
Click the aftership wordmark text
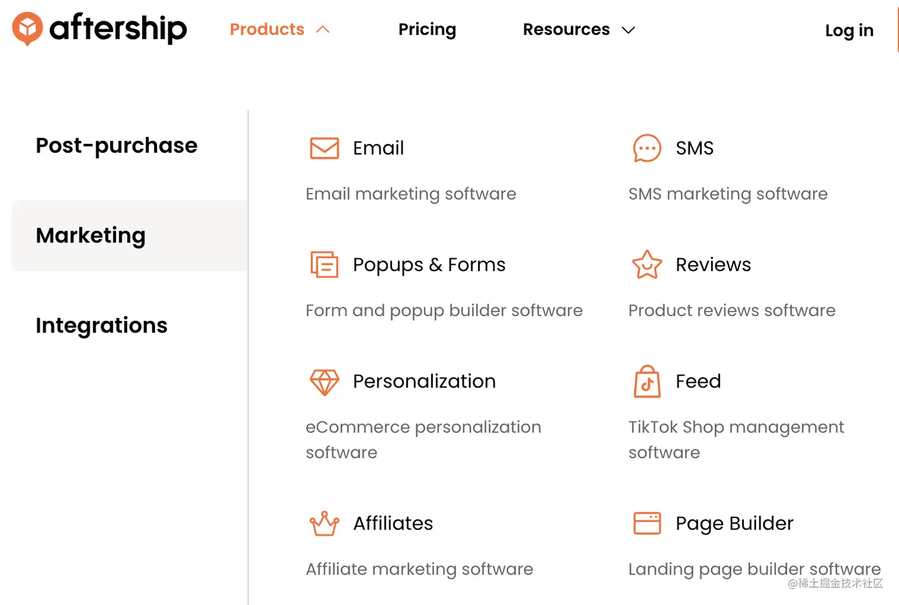(118, 28)
